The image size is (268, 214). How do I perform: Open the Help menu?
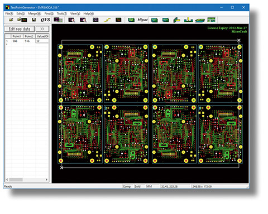tap(88, 13)
